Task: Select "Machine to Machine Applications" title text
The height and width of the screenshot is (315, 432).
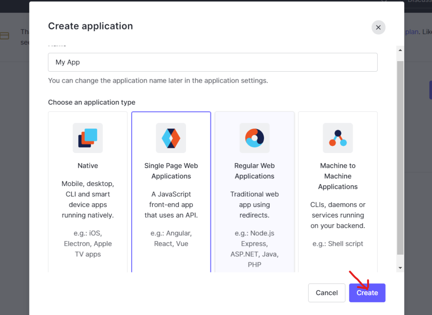Action: [337, 176]
